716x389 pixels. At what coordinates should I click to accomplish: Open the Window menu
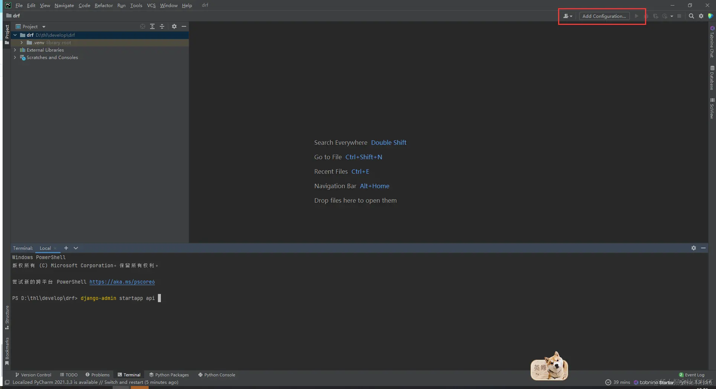(169, 5)
